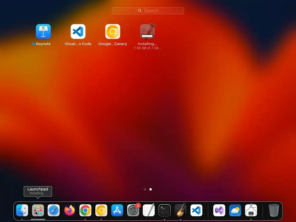The height and width of the screenshot is (222, 296).
Task: Click the 'Installing...' app label
Action: tap(147, 44)
